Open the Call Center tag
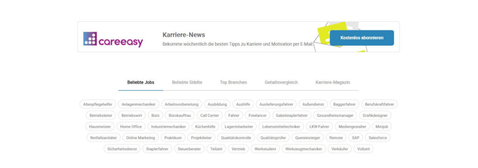Image resolution: width=478 pixels, height=168 pixels. click(210, 116)
